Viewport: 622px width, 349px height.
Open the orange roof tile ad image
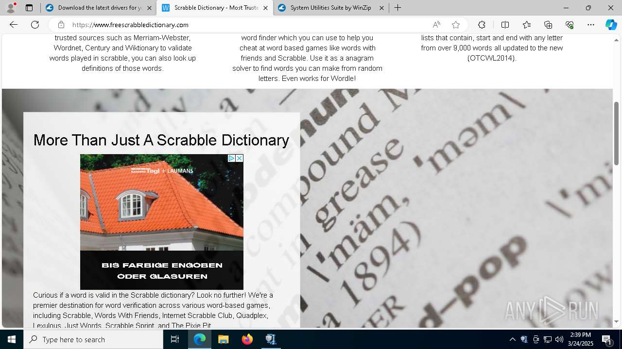162,202
